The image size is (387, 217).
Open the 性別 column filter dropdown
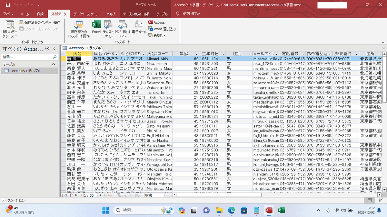pos(250,54)
